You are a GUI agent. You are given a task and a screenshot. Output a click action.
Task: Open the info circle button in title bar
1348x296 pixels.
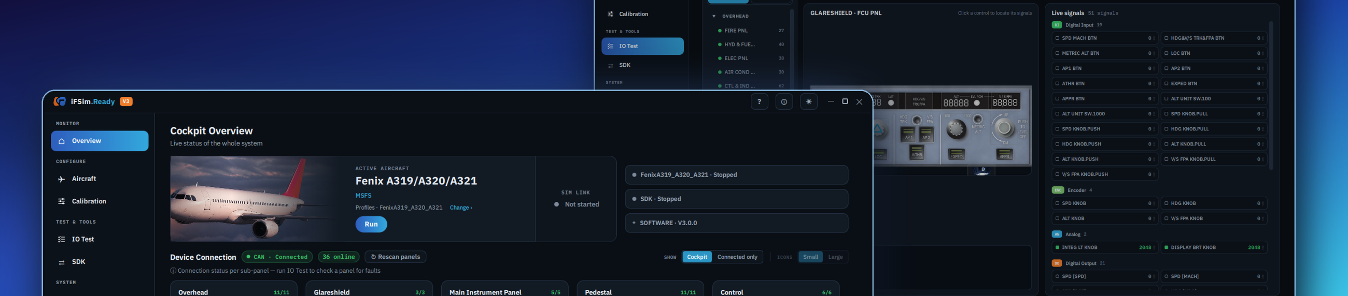point(784,102)
